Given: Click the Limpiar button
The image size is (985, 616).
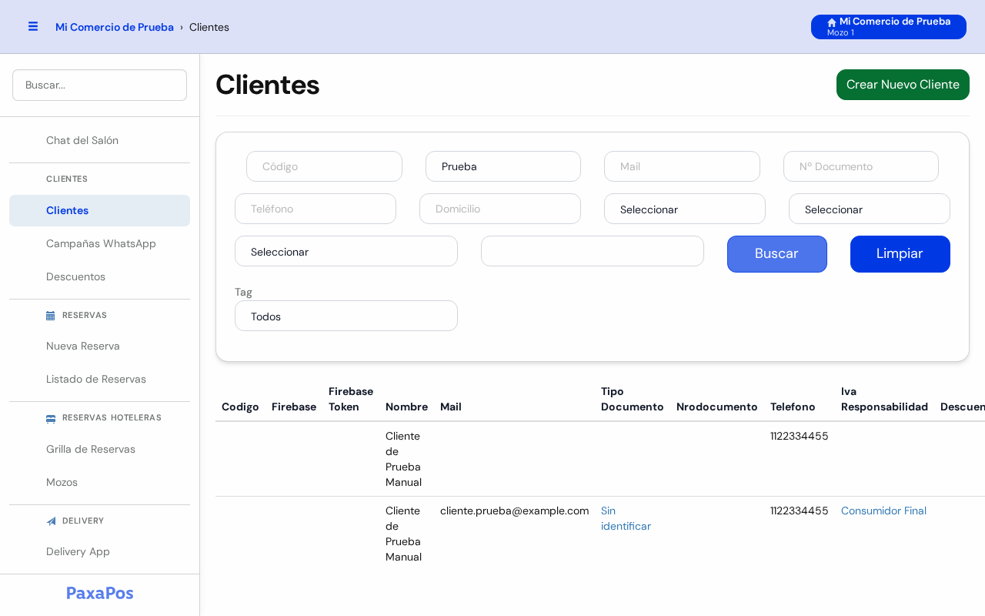Looking at the screenshot, I should (x=900, y=254).
